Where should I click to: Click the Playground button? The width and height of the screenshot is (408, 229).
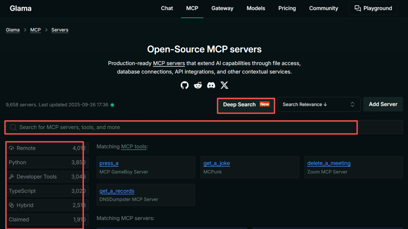[x=373, y=8]
